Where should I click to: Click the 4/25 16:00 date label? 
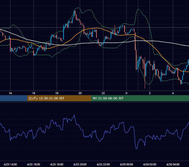pos(34,164)
